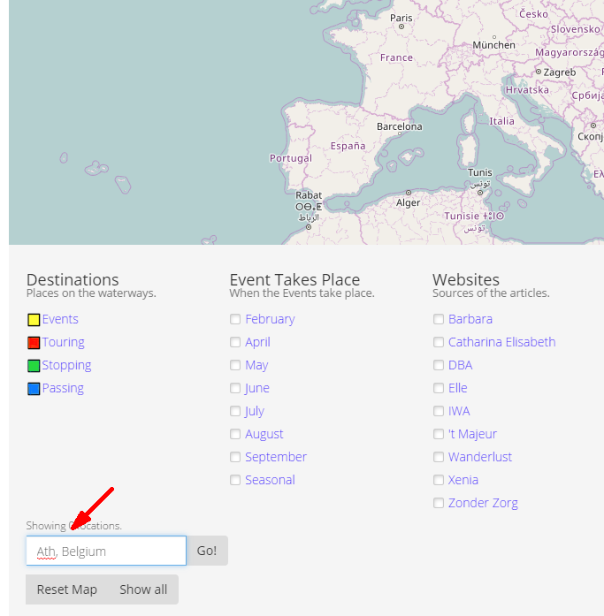Click the blue Passing color swatch
604x616 pixels.
(x=34, y=389)
